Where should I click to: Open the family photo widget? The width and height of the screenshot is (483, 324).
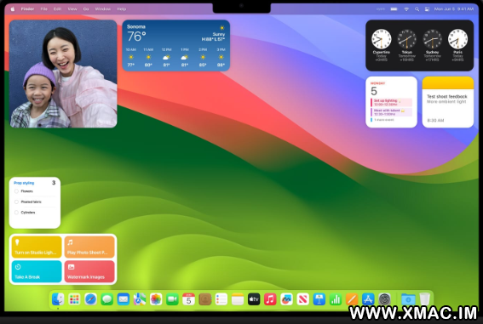[63, 74]
